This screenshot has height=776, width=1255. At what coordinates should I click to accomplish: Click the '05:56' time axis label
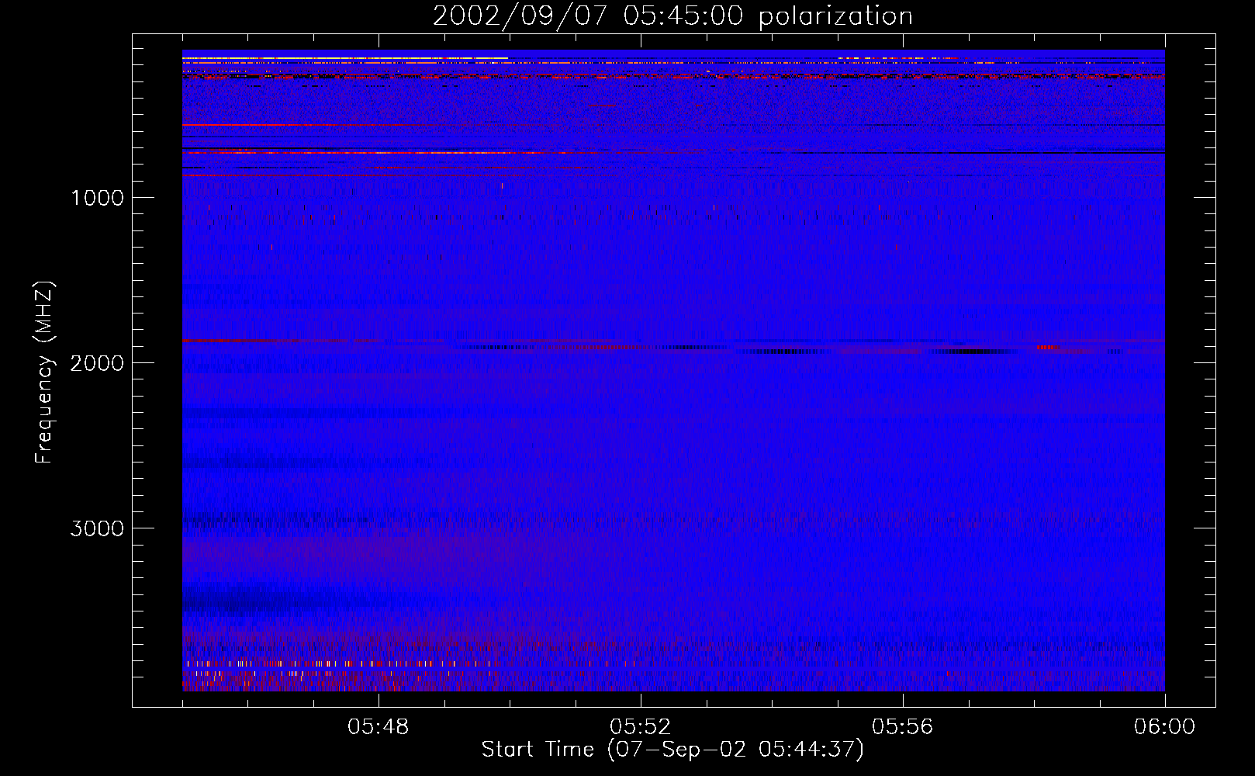pos(902,727)
